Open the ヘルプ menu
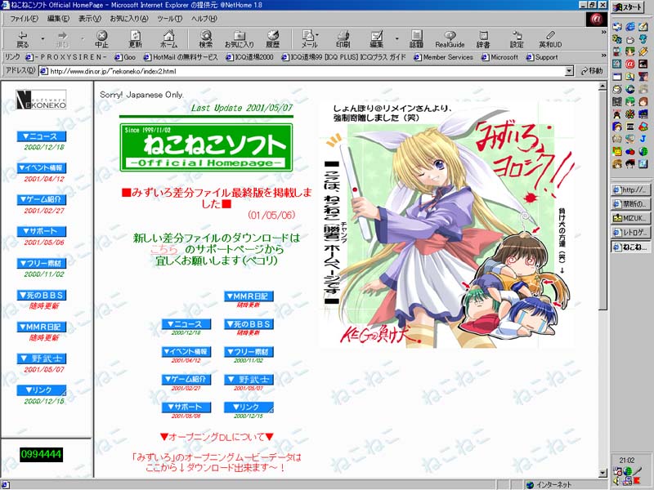The image size is (654, 490). point(204,19)
